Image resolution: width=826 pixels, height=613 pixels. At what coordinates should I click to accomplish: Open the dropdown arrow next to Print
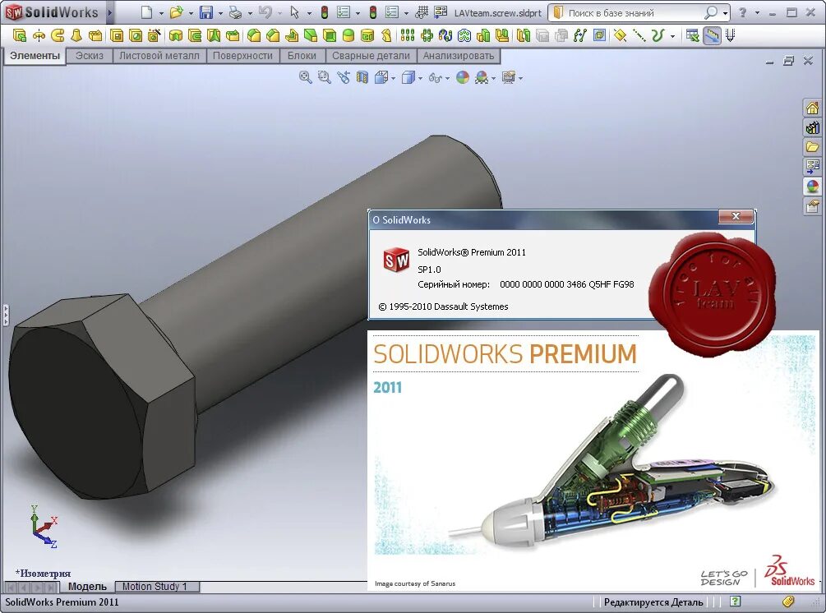pyautogui.click(x=250, y=13)
